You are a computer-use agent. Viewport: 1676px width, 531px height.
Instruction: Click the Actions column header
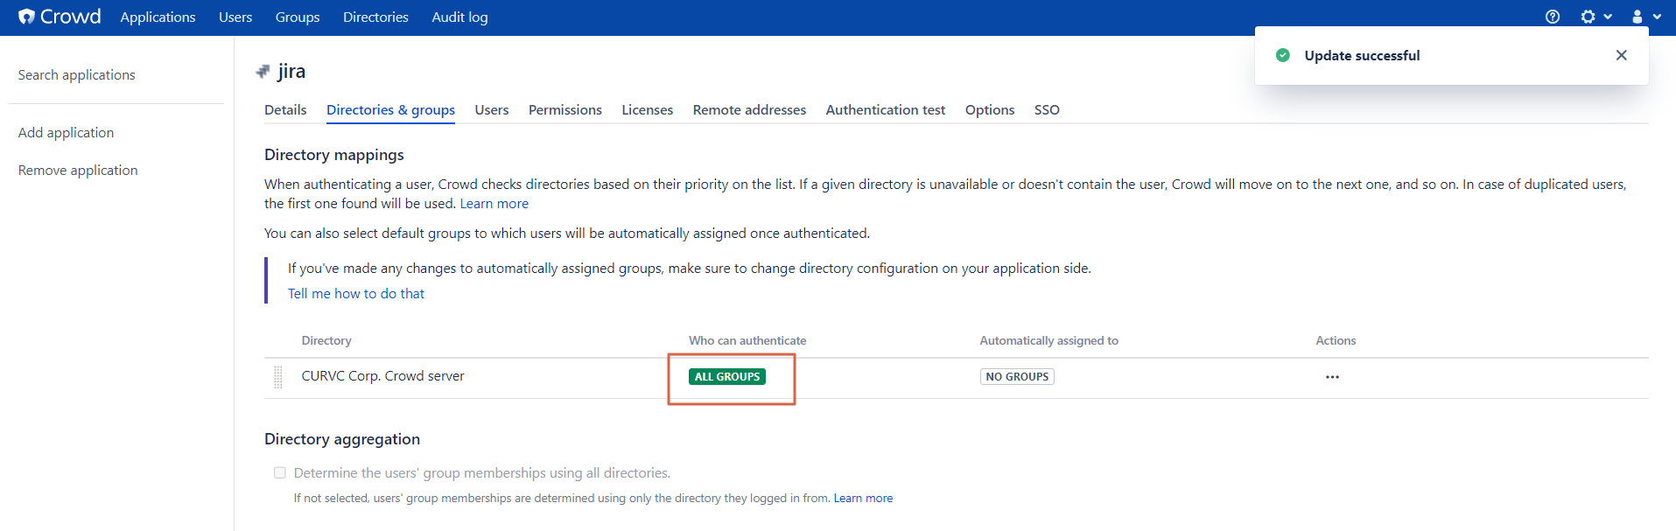pos(1336,341)
